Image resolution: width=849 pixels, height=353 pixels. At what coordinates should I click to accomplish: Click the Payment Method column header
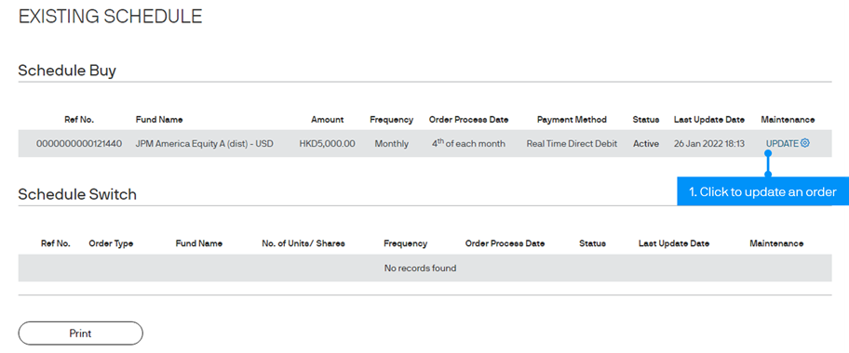tap(572, 120)
